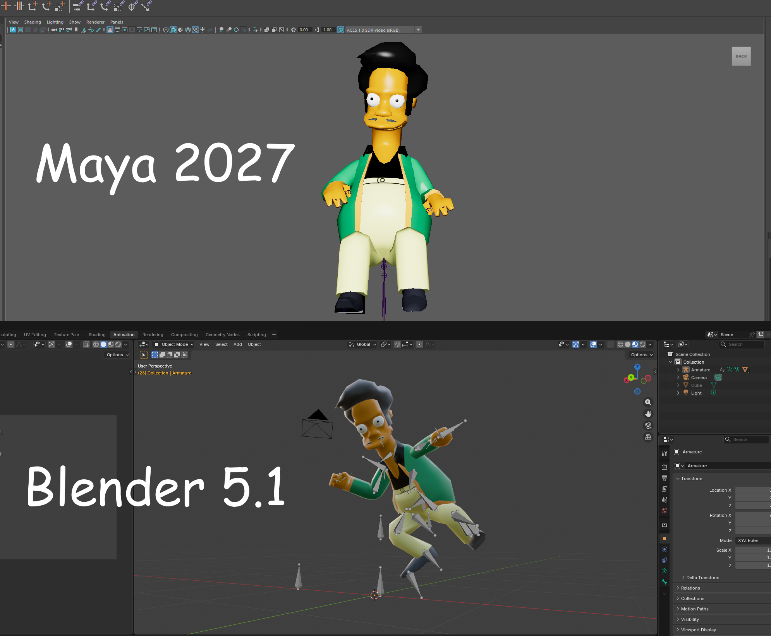The height and width of the screenshot is (636, 771).
Task: Select Camera object in outliner
Action: (x=699, y=378)
